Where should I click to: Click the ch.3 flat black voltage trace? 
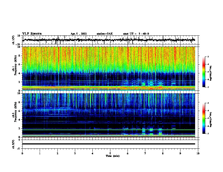109,144
